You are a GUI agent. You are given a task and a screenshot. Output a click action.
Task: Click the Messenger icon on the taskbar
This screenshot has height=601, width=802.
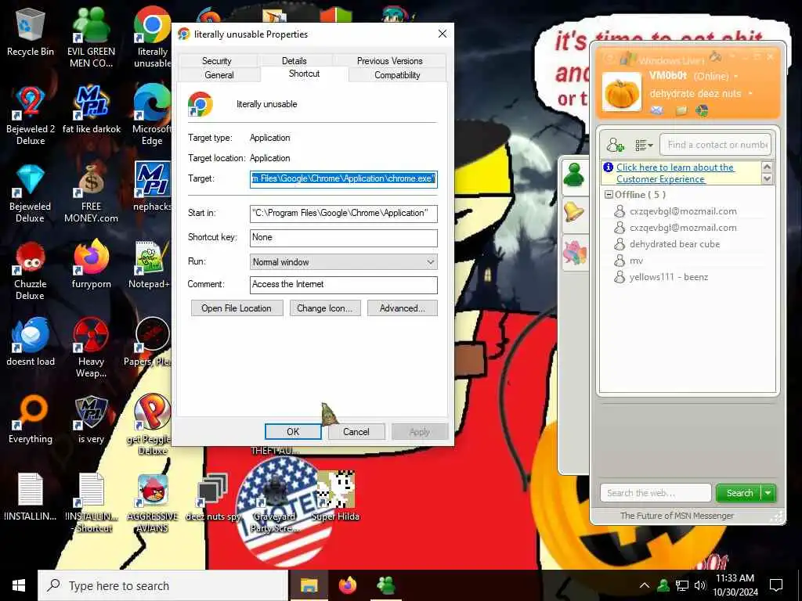(x=386, y=585)
